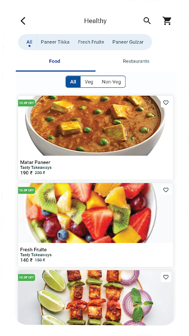Open search with the magnifier icon

pyautogui.click(x=147, y=21)
